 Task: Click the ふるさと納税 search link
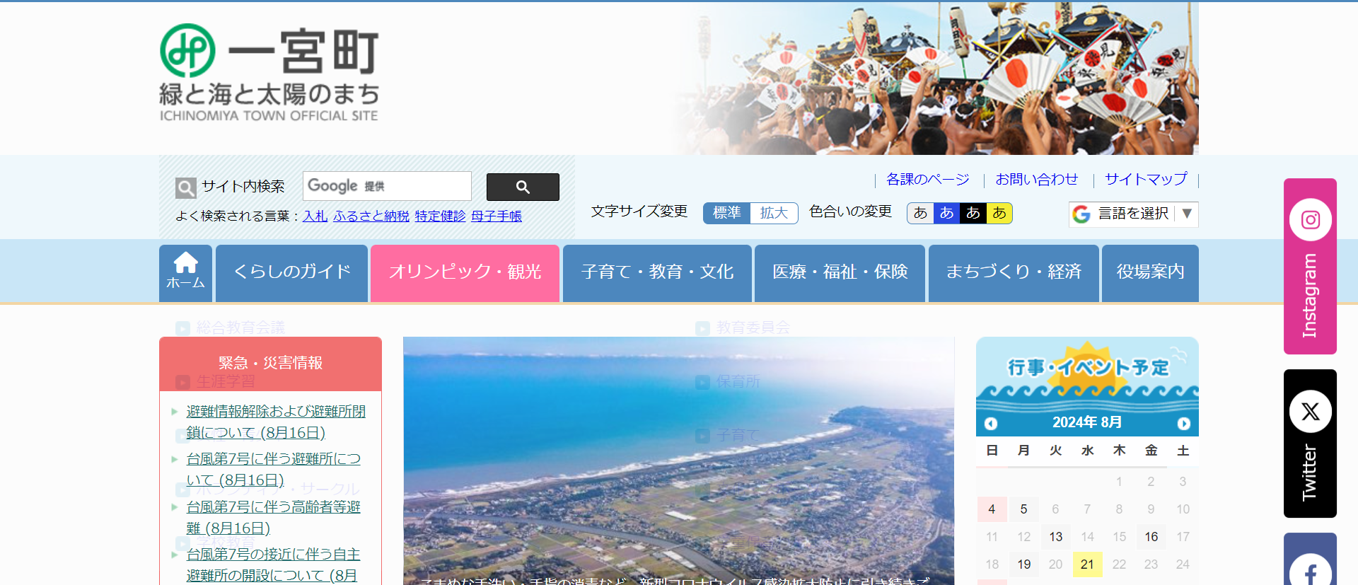click(371, 216)
